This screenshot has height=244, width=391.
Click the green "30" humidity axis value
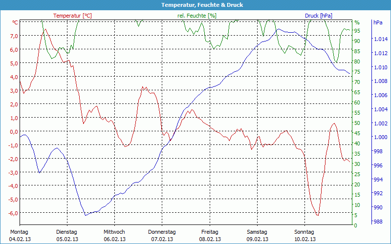tap(357, 164)
